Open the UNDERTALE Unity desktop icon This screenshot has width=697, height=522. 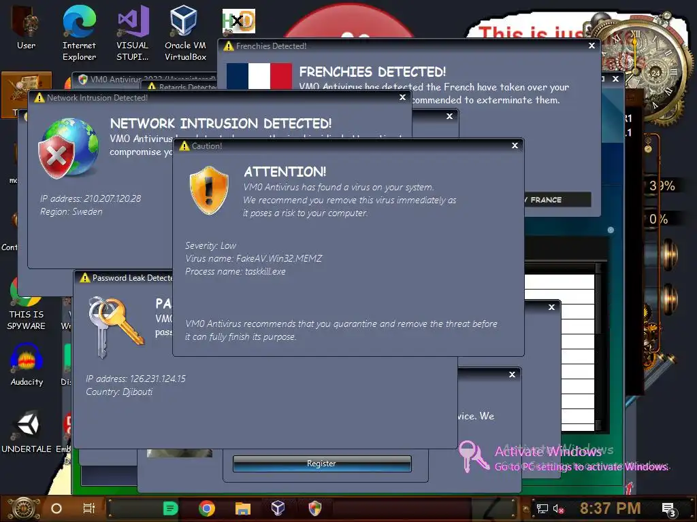pos(27,432)
